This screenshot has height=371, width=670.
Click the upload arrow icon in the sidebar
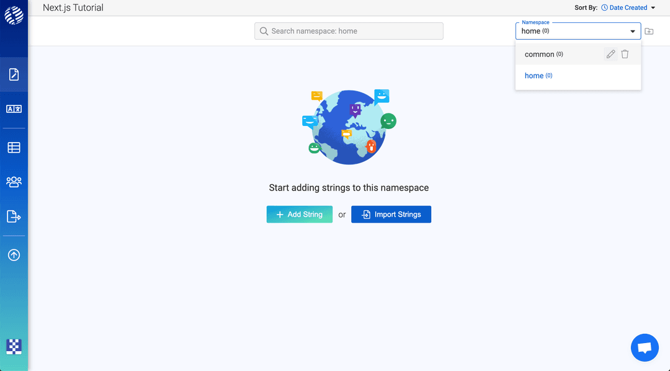(x=14, y=254)
